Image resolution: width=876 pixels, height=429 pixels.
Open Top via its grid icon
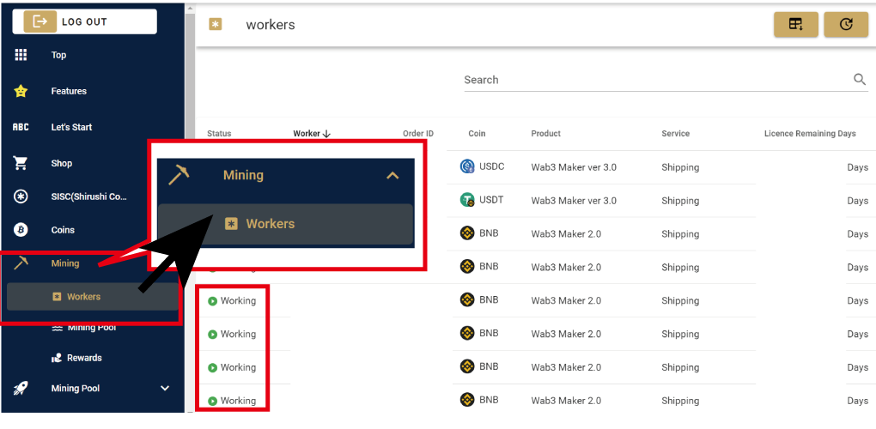[21, 55]
